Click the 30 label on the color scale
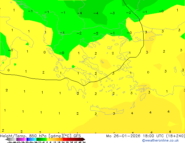 click(x=67, y=142)
